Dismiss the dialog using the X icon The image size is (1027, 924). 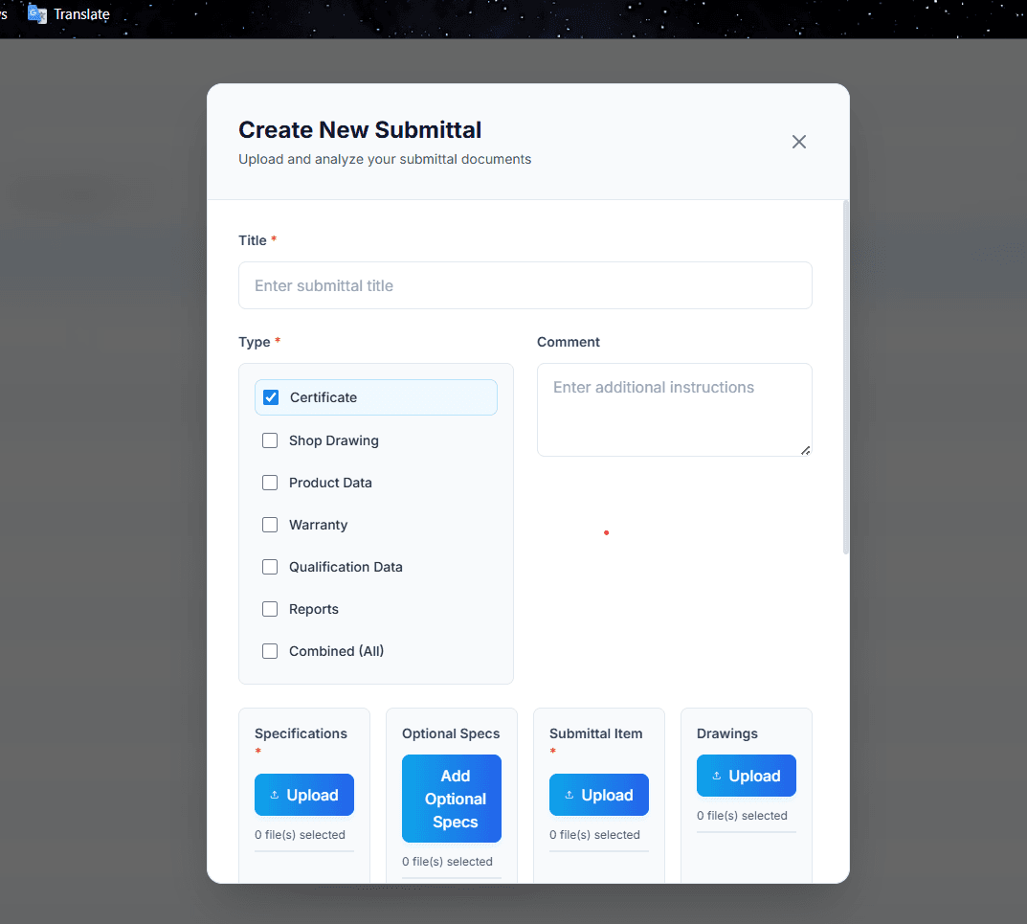(x=799, y=141)
